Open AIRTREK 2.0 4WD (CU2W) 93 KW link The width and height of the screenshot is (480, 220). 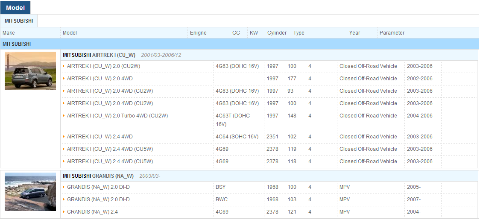pos(110,91)
